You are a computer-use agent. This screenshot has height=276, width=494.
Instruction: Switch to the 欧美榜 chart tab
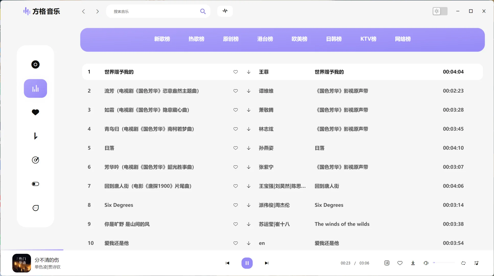[300, 39]
